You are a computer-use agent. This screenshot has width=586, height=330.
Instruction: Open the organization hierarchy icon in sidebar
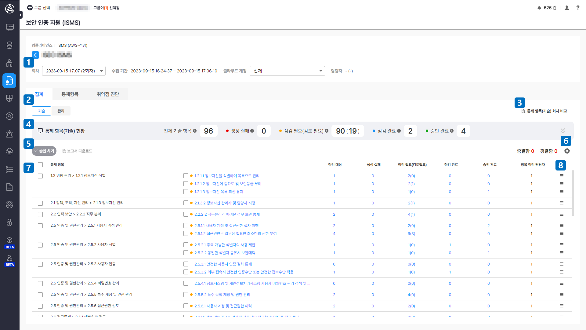click(9, 63)
